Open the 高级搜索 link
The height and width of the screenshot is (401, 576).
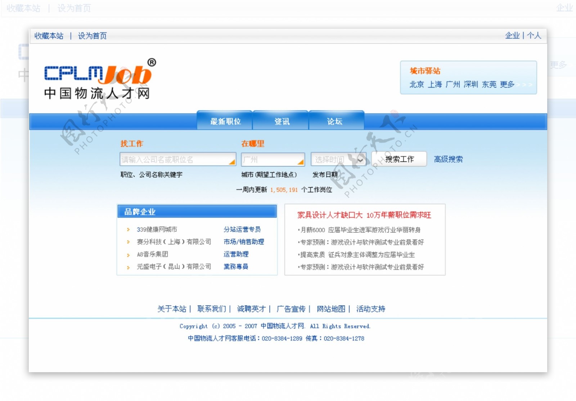448,159
